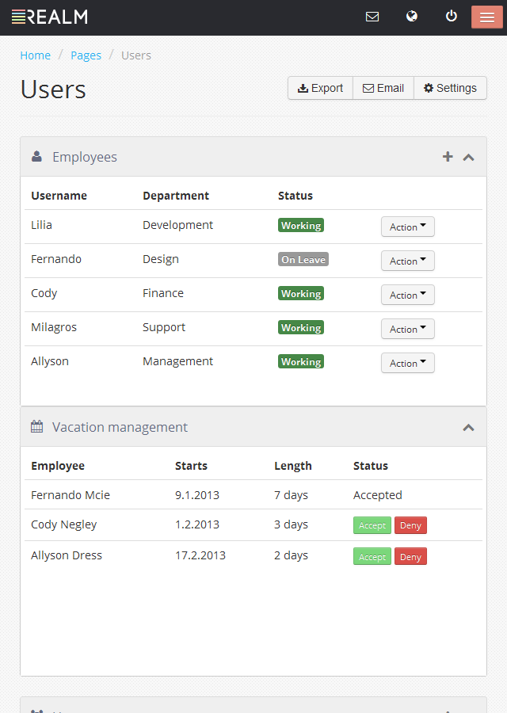Click the Accepted status text

[378, 495]
